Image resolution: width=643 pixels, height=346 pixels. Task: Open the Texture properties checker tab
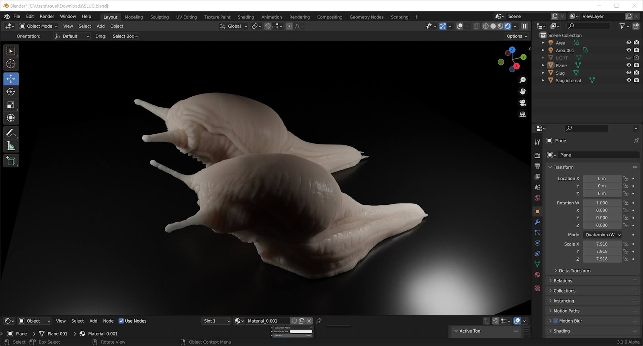tap(537, 288)
